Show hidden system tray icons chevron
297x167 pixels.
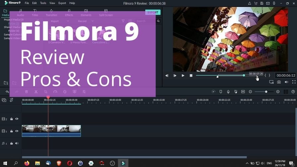[247, 163]
